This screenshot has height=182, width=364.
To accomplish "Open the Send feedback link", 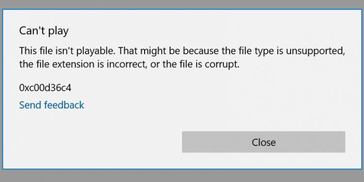I will 51,105.
